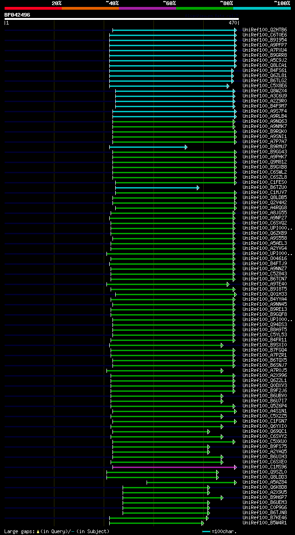
Task: Select the UniRef100_B4FS61 label
Action: (265, 71)
